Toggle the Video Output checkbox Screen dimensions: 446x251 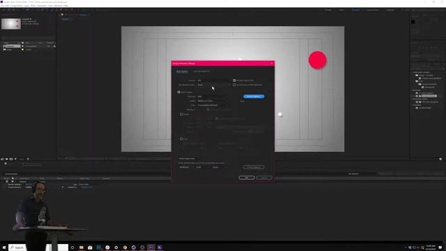179,92
